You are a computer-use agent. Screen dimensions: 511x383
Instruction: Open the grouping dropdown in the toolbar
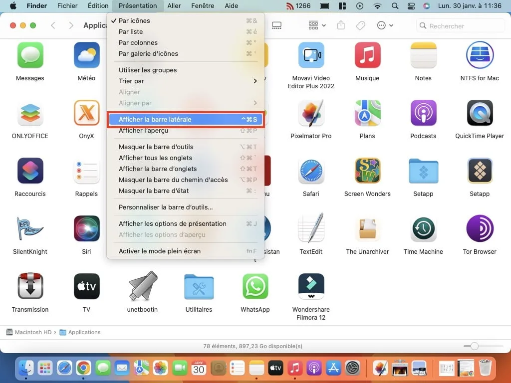point(316,25)
